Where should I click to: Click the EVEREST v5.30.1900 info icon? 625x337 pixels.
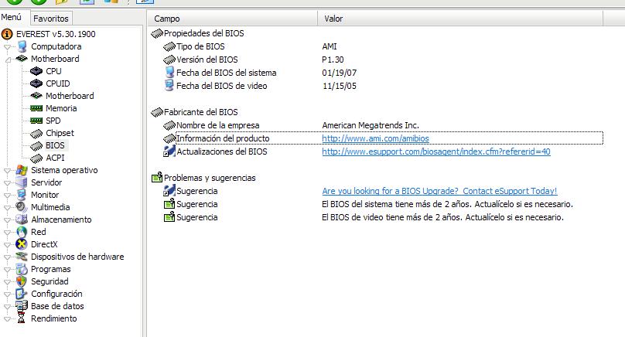[x=7, y=34]
